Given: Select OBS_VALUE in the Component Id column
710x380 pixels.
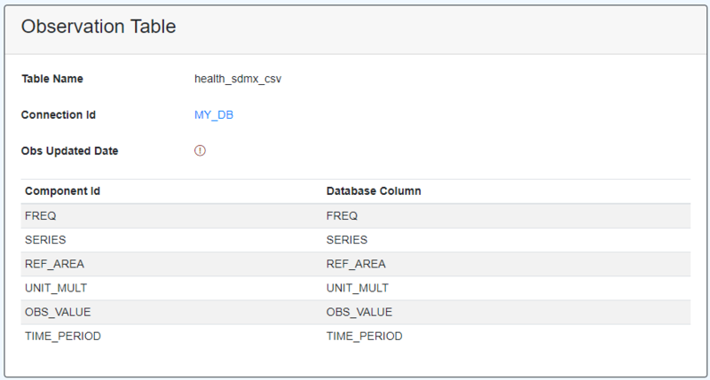Looking at the screenshot, I should point(58,312).
